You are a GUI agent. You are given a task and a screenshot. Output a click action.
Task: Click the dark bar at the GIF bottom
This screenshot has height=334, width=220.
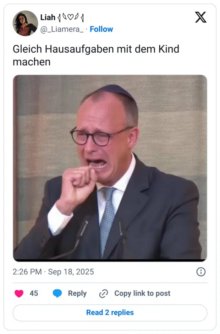click(x=110, y=260)
